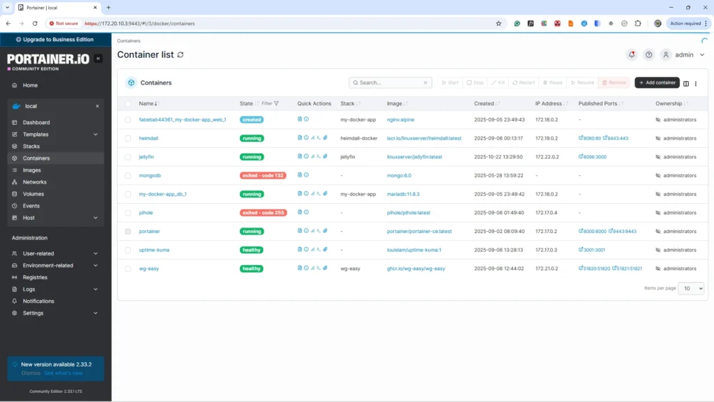Go to Stacks in the sidebar
The image size is (714, 402).
tap(31, 147)
